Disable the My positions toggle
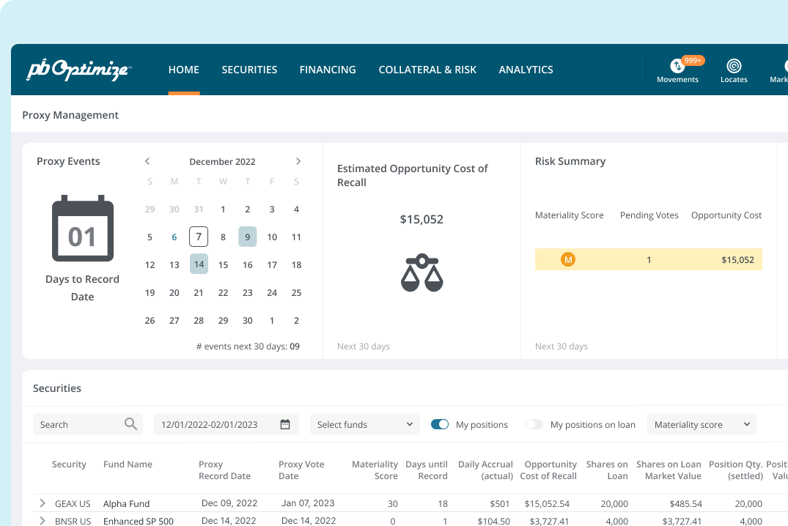 [x=440, y=424]
